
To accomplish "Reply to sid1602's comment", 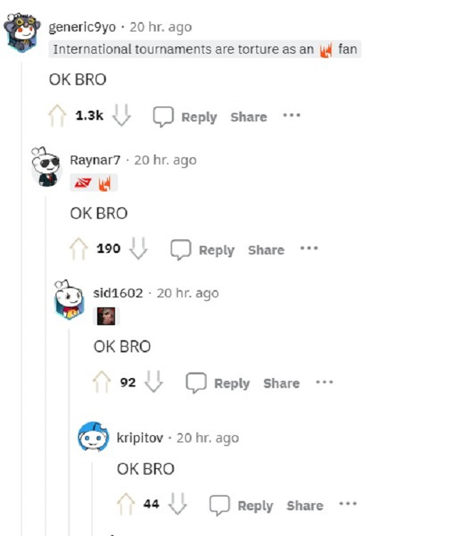I will point(218,383).
